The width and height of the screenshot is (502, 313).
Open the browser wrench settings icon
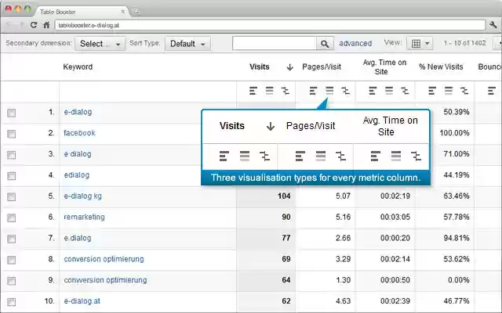[493, 25]
